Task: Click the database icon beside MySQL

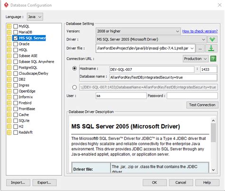Action: pos(9,26)
